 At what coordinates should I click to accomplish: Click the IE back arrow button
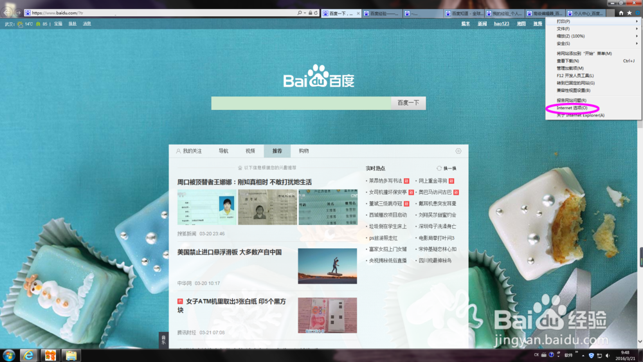click(7, 13)
